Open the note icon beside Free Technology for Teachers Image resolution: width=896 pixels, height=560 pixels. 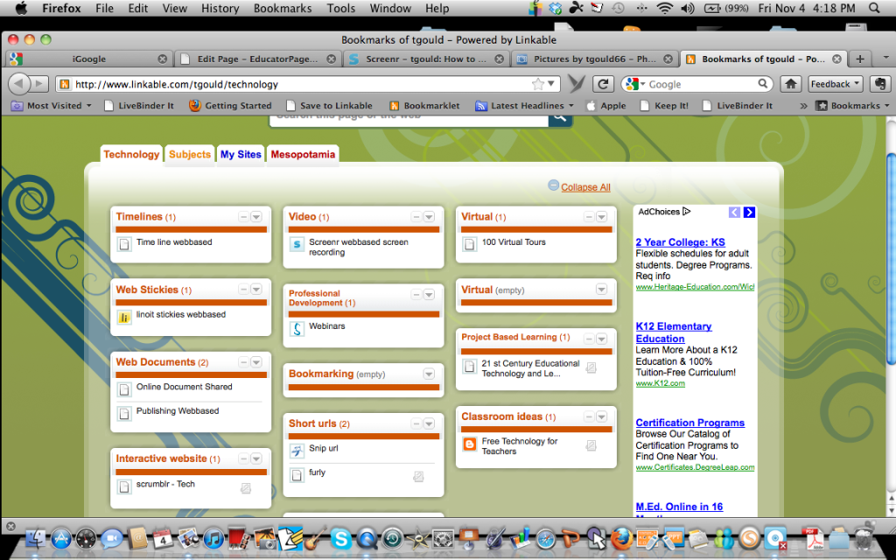pyautogui.click(x=591, y=445)
